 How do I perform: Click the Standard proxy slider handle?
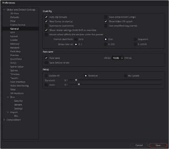(76, 80)
